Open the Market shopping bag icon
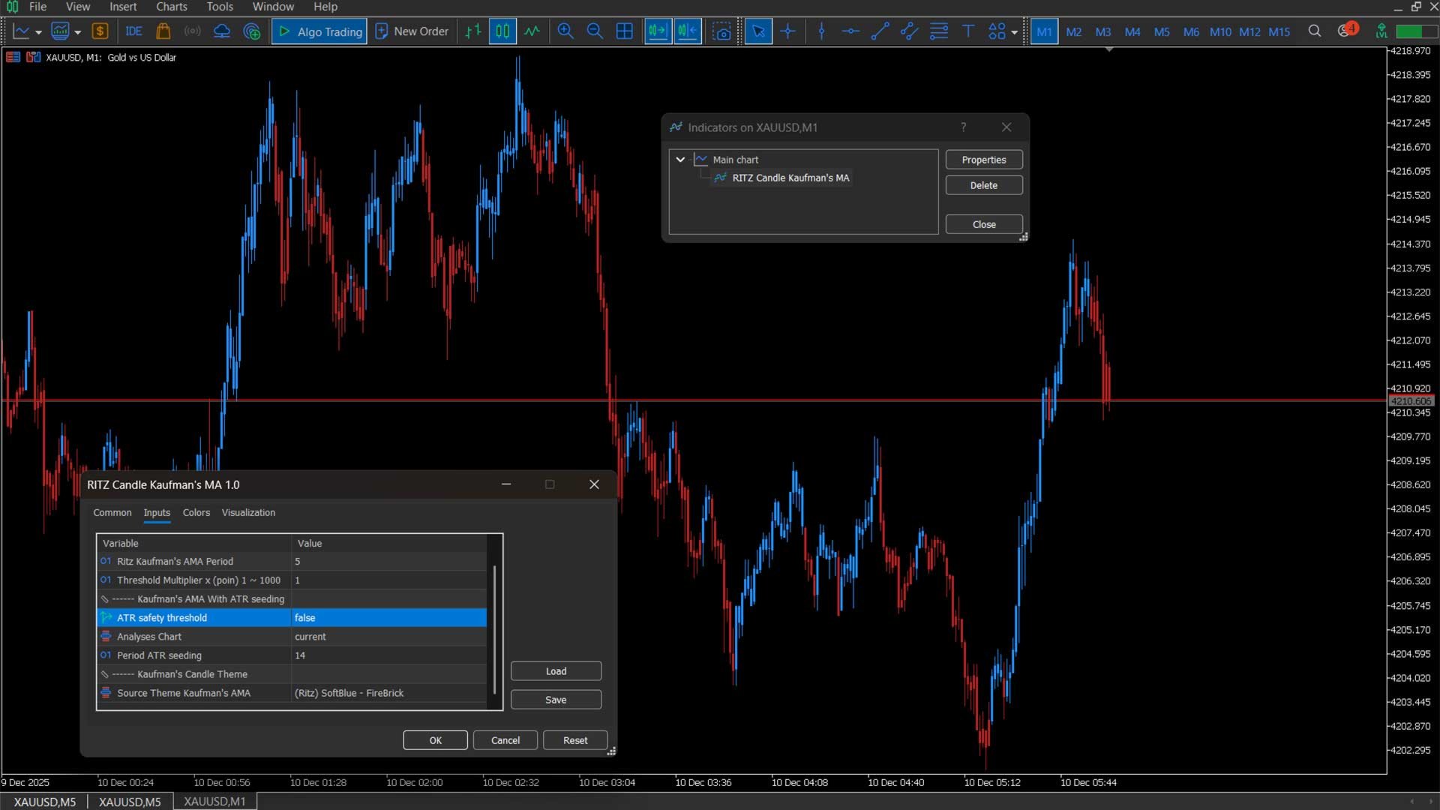Image resolution: width=1440 pixels, height=810 pixels. (x=163, y=31)
